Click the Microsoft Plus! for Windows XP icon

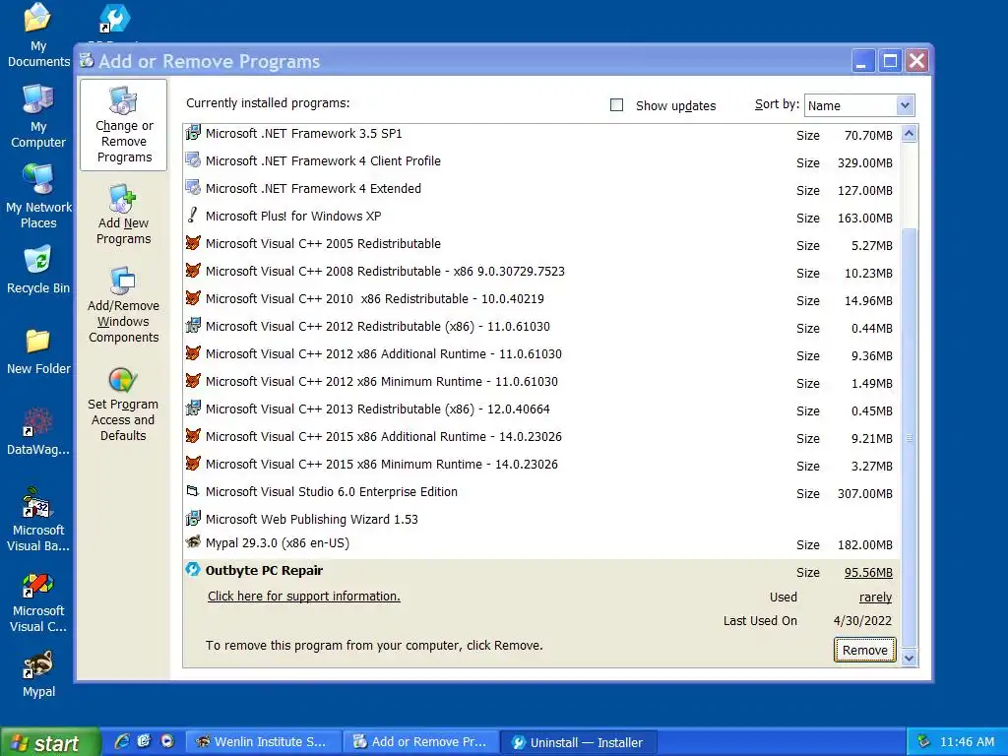(x=193, y=216)
